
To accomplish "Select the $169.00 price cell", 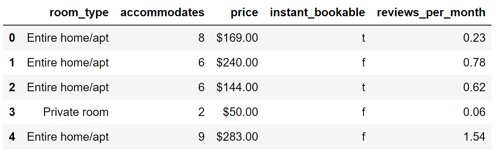I will pyautogui.click(x=237, y=38).
